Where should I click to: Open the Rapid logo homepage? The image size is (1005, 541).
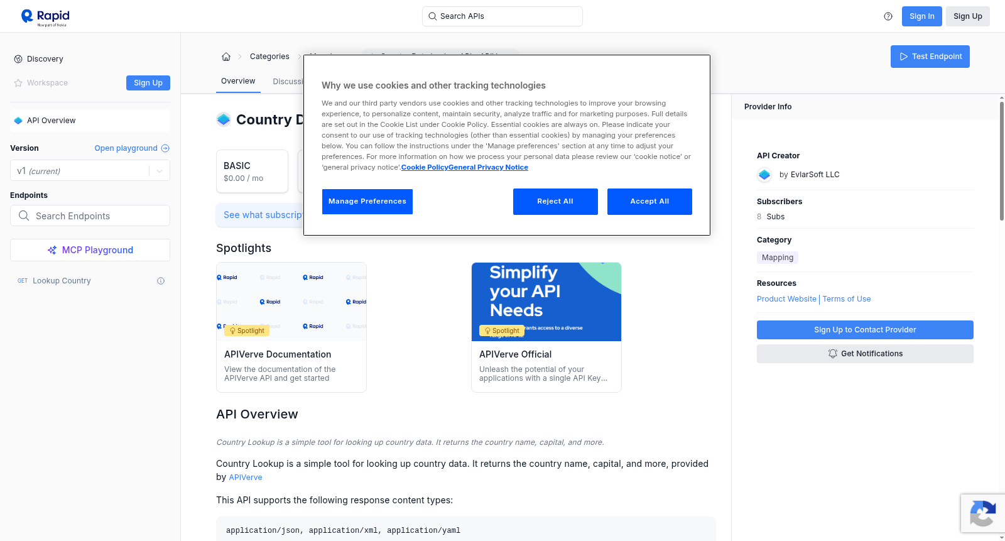click(x=45, y=17)
